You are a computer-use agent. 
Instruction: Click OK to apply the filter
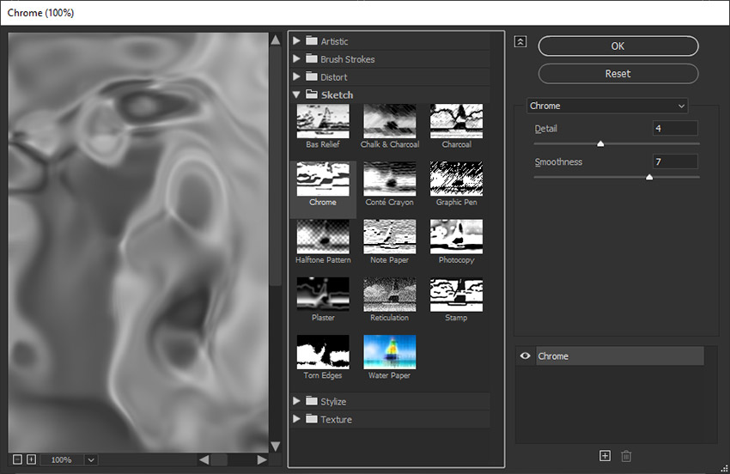pyautogui.click(x=618, y=46)
